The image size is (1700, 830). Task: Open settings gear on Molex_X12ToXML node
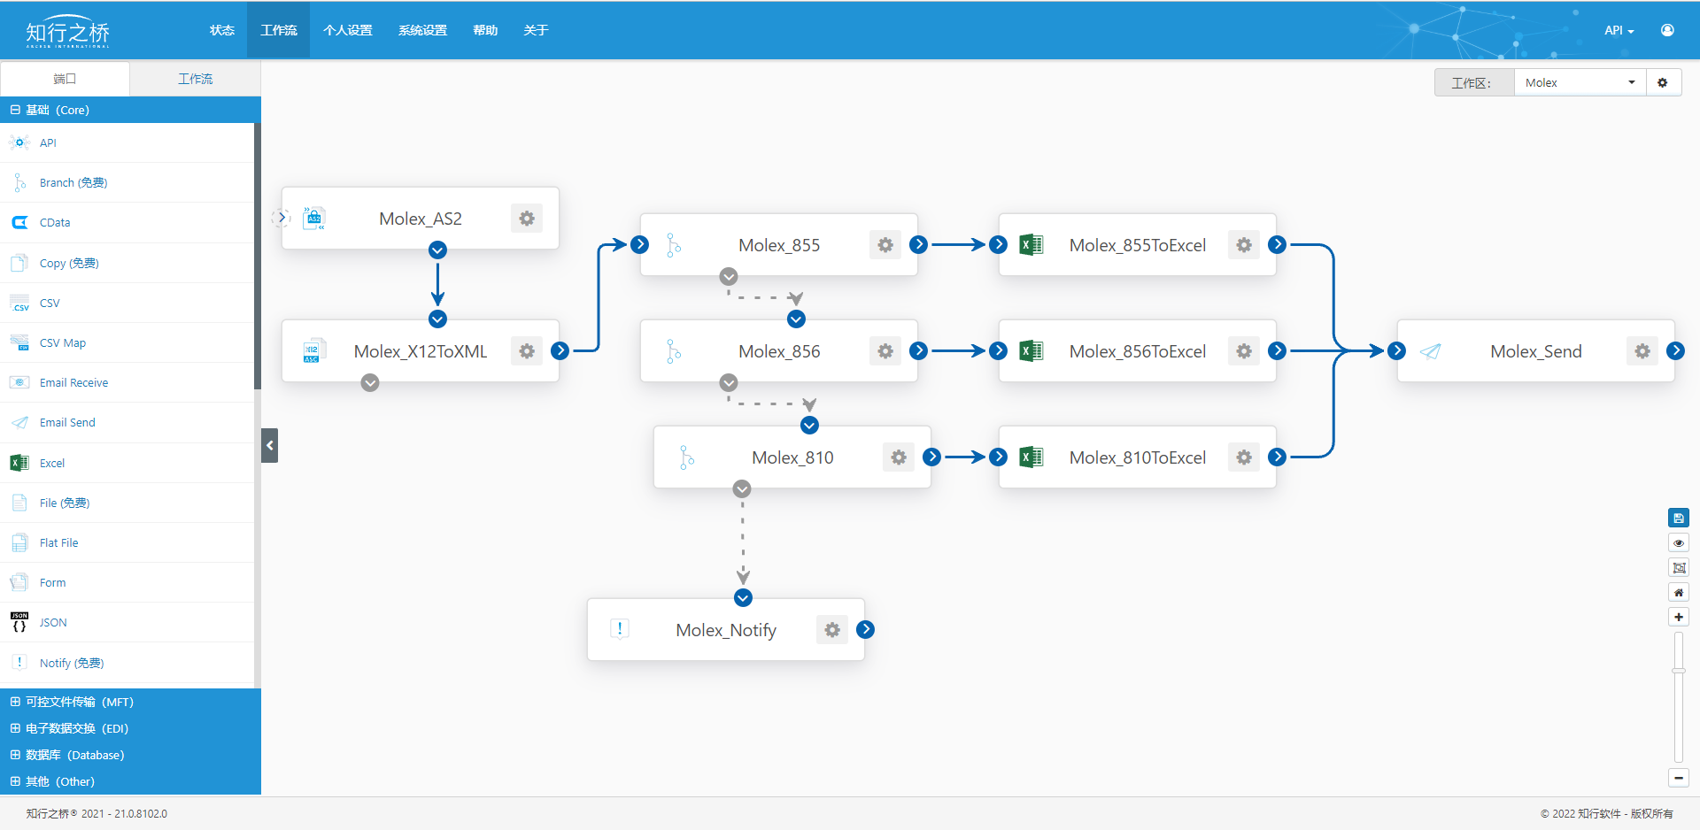tap(527, 351)
